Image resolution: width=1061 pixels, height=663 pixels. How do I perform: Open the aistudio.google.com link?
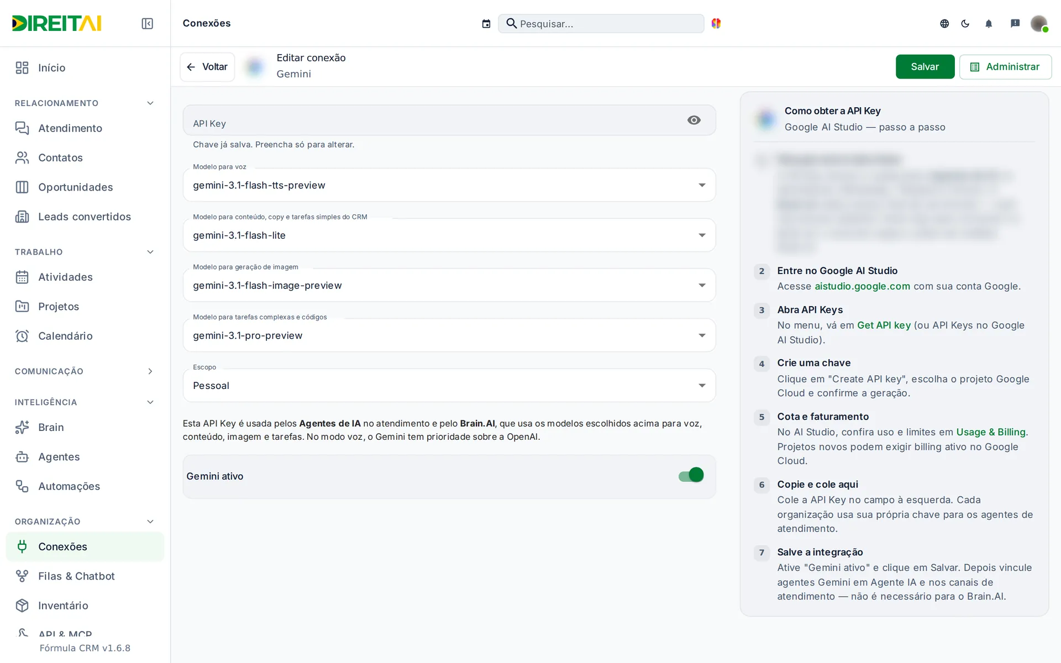pos(862,286)
